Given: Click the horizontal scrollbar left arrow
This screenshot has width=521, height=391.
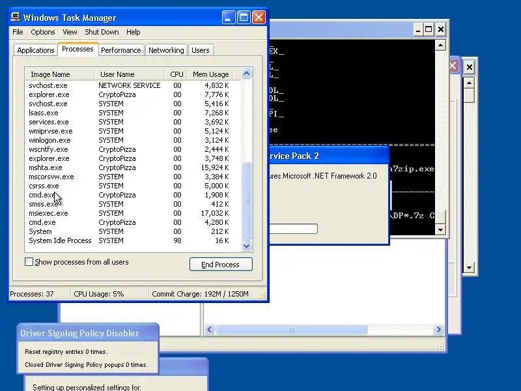Looking at the screenshot, I should [x=209, y=330].
